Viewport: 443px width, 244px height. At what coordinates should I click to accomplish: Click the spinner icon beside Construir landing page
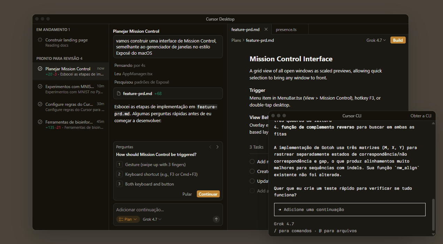[40, 40]
